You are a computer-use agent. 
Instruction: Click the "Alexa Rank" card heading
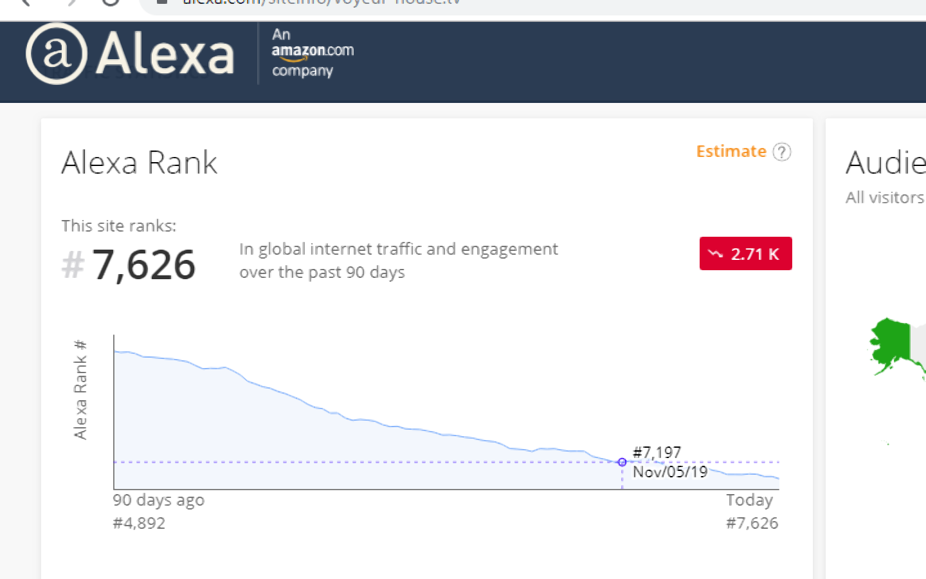click(x=140, y=162)
